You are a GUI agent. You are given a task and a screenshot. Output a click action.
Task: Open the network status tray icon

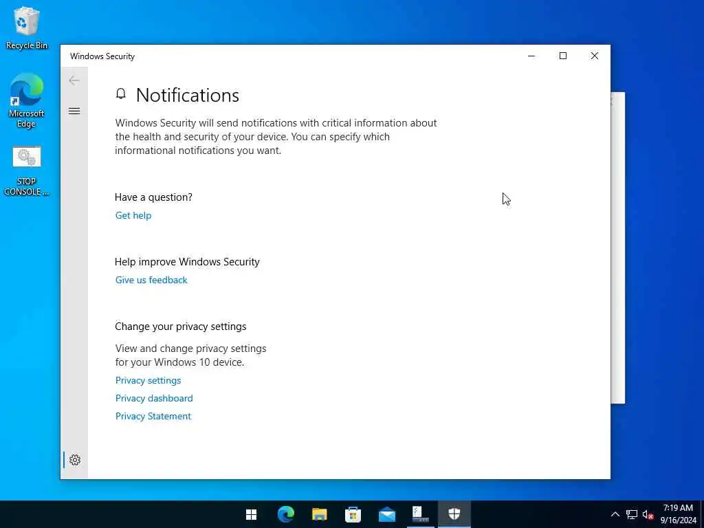tap(632, 514)
